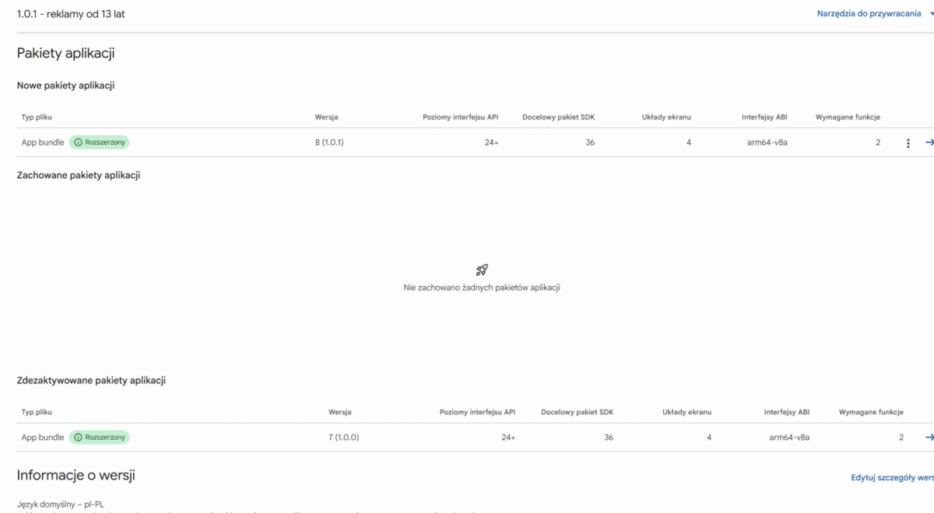Click info icon in deactivated bundle's Rozszerzony badge
The image size is (934, 513).
pyautogui.click(x=78, y=438)
